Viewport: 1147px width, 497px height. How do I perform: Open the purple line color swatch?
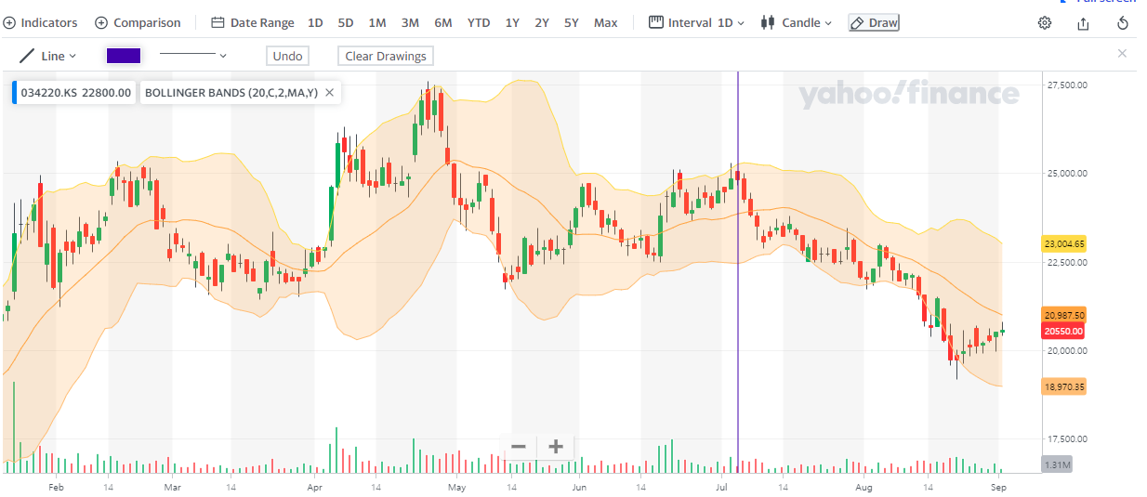tap(124, 56)
